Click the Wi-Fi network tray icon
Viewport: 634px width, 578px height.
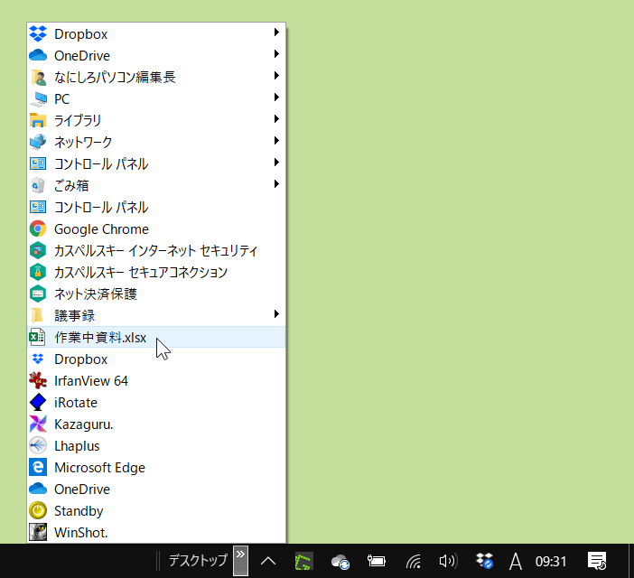coord(414,561)
